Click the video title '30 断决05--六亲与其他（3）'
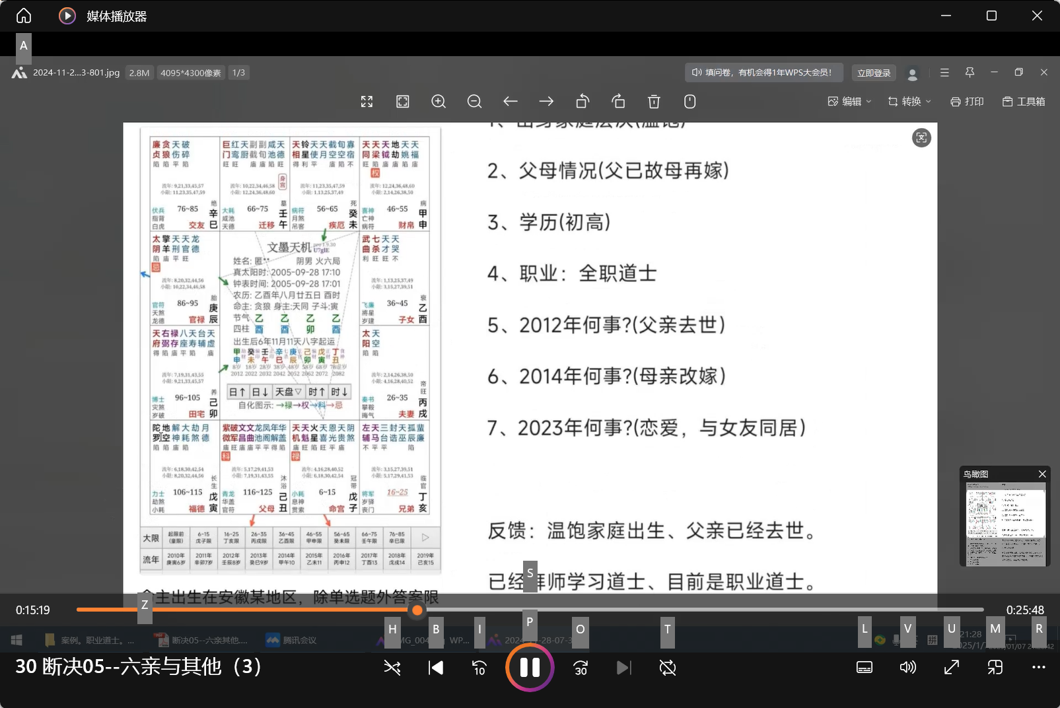The image size is (1060, 708). 139,666
